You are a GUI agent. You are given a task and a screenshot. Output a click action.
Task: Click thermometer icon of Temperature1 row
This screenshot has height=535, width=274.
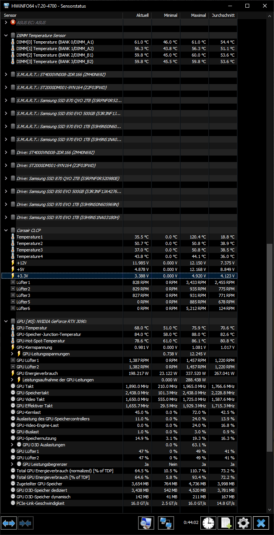(x=13, y=237)
